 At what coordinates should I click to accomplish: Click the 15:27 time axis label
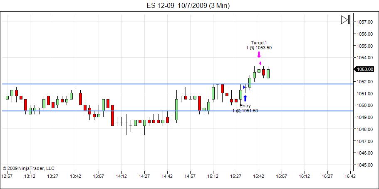pyautogui.click(x=235, y=176)
